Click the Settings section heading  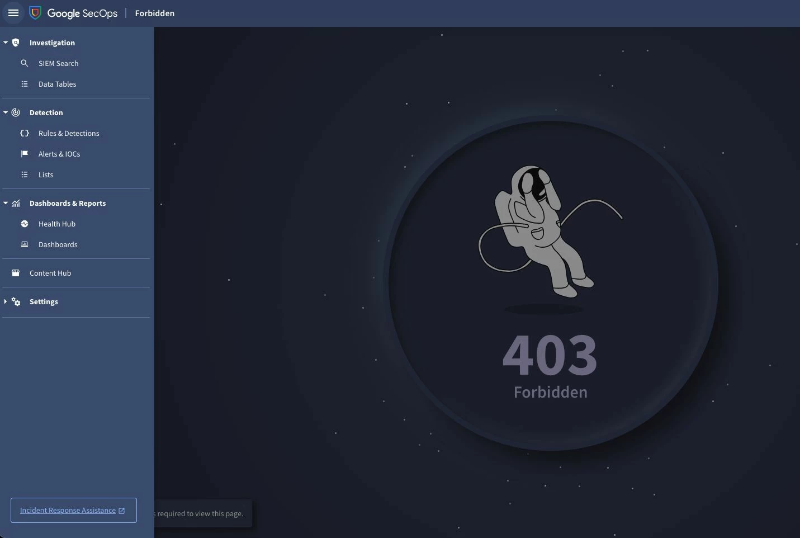pos(44,301)
